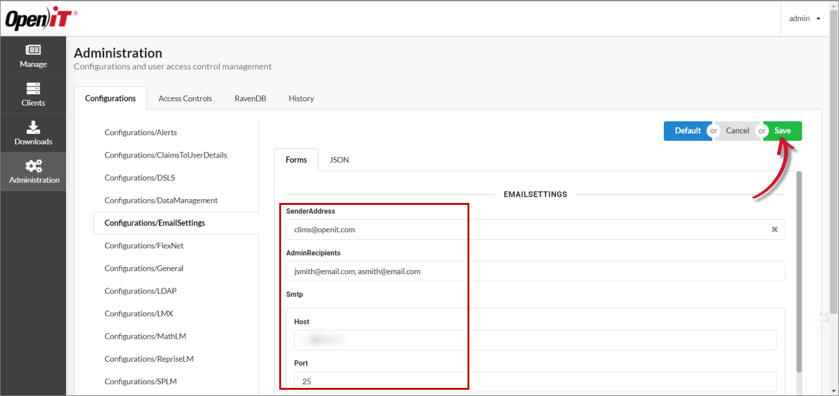The image size is (839, 396).
Task: Cancel the current configuration changes
Action: coord(737,131)
